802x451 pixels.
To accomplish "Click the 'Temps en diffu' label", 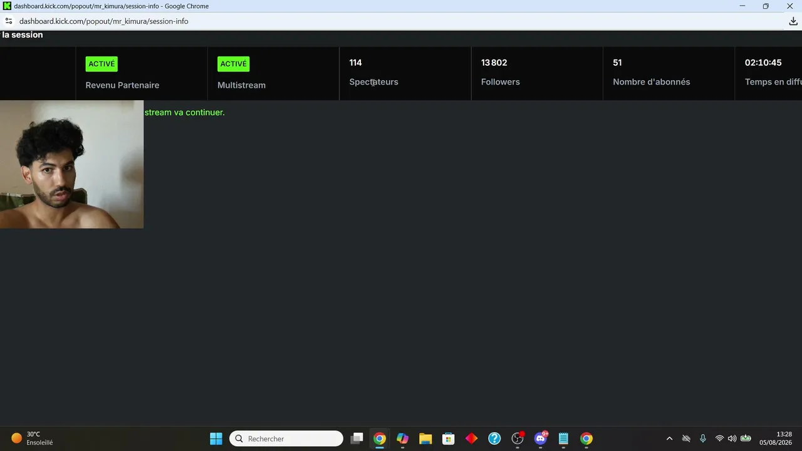I will click(773, 82).
